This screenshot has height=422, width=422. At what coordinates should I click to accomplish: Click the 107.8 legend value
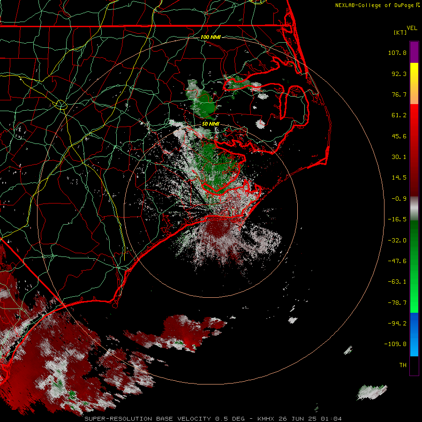(x=397, y=53)
